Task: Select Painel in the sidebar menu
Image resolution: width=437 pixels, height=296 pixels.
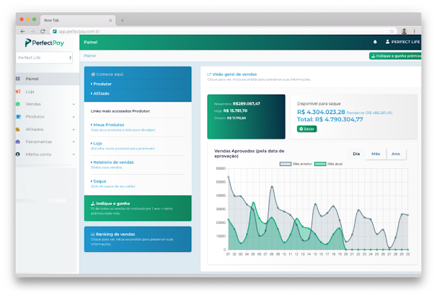Action: point(48,79)
